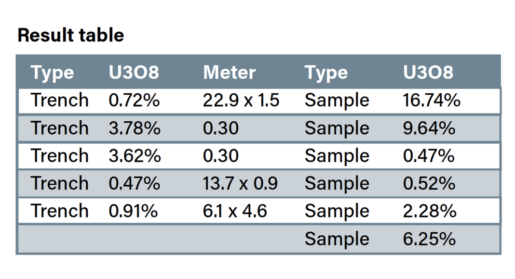Image resolution: width=515 pixels, height=279 pixels.
Task: Select the 0.52% sample value cell
Action: (429, 183)
